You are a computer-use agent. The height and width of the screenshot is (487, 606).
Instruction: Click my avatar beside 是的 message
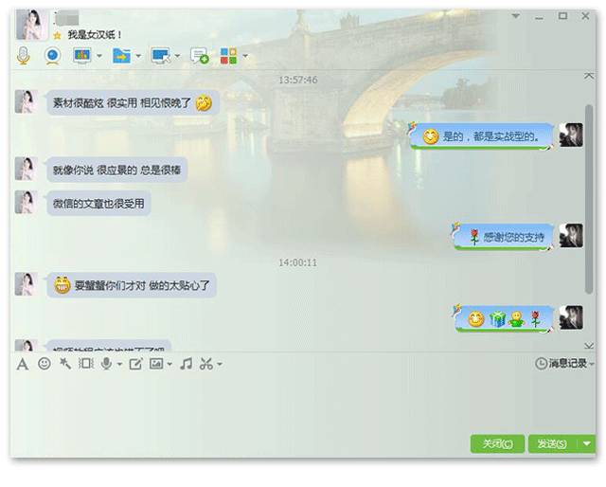pos(571,135)
